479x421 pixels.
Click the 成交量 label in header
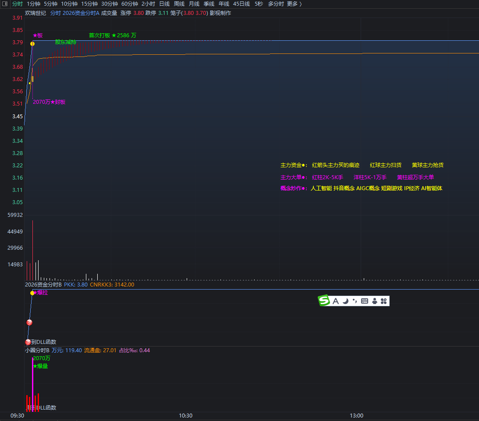109,13
